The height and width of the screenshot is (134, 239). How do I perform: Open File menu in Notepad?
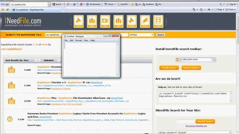tap(66, 41)
